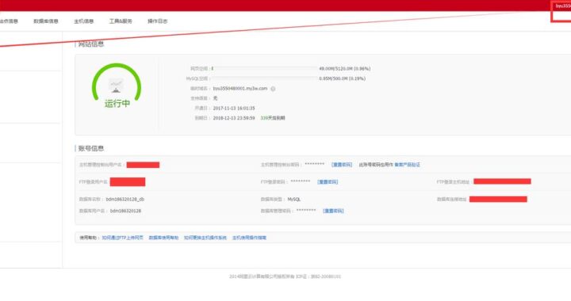Click the 49.00M/5120.0M usage value
The image size is (571, 301).
coord(344,69)
